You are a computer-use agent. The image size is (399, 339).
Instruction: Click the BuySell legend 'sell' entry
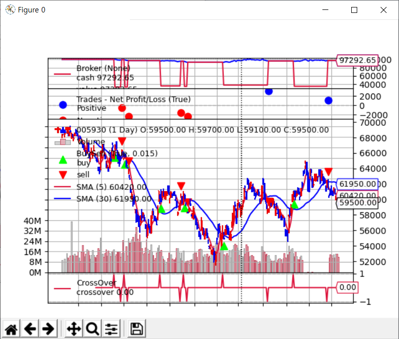pos(83,174)
